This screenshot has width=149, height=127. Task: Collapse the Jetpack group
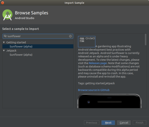click(x=4, y=51)
